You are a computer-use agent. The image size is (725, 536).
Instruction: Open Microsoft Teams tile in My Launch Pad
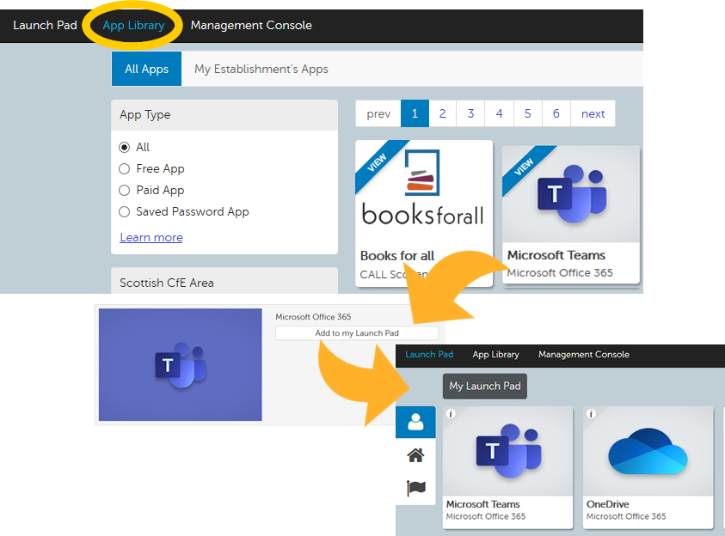click(507, 467)
